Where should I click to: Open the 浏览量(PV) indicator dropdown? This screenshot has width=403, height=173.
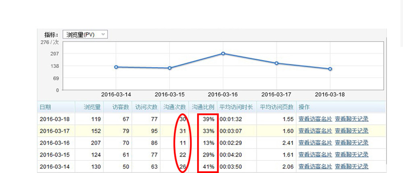pos(85,35)
